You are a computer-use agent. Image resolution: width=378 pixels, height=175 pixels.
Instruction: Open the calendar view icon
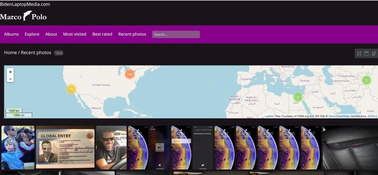tap(366, 54)
